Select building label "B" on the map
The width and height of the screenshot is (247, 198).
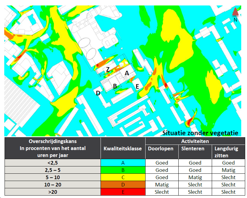pyautogui.click(x=115, y=86)
